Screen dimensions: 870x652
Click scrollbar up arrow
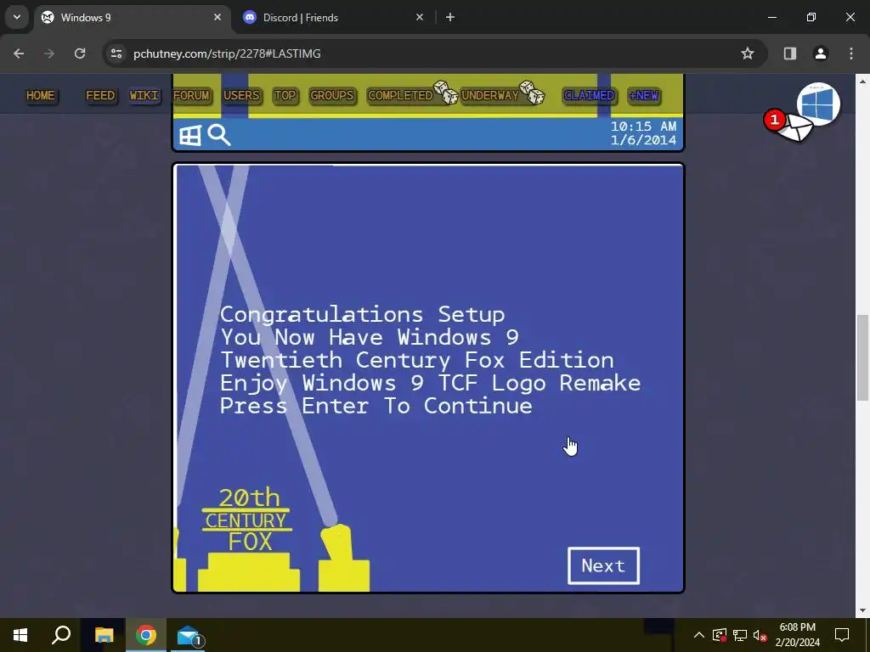pyautogui.click(x=862, y=81)
